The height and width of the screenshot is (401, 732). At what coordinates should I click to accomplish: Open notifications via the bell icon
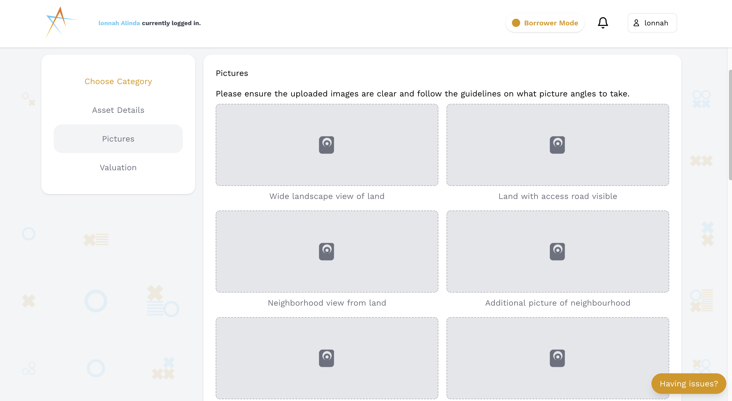[x=603, y=23]
